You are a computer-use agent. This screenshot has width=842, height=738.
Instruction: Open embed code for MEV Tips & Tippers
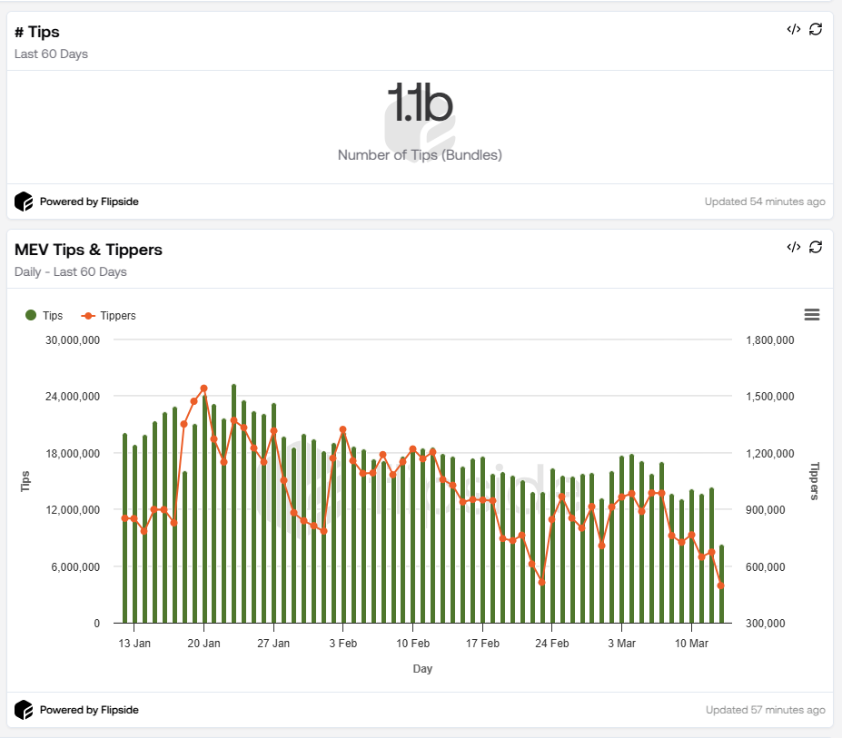[x=793, y=247]
